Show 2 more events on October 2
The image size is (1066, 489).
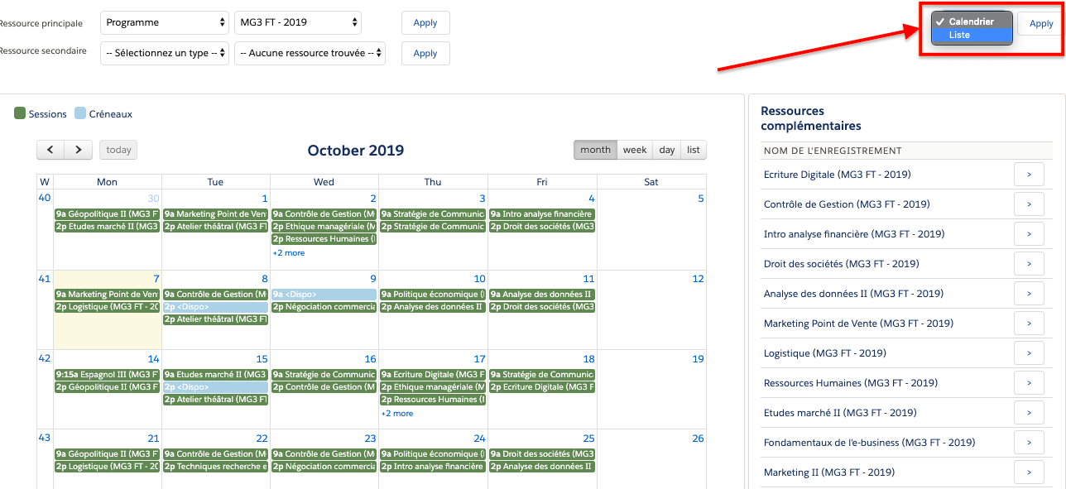click(289, 252)
